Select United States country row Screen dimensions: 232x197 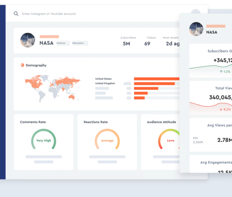[103, 79]
